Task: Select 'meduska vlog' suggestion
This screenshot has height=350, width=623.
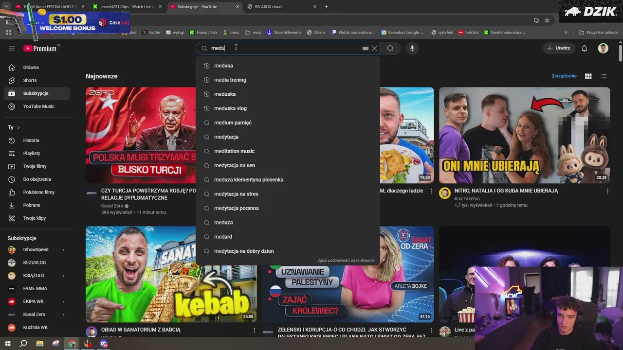Action: coord(288,108)
